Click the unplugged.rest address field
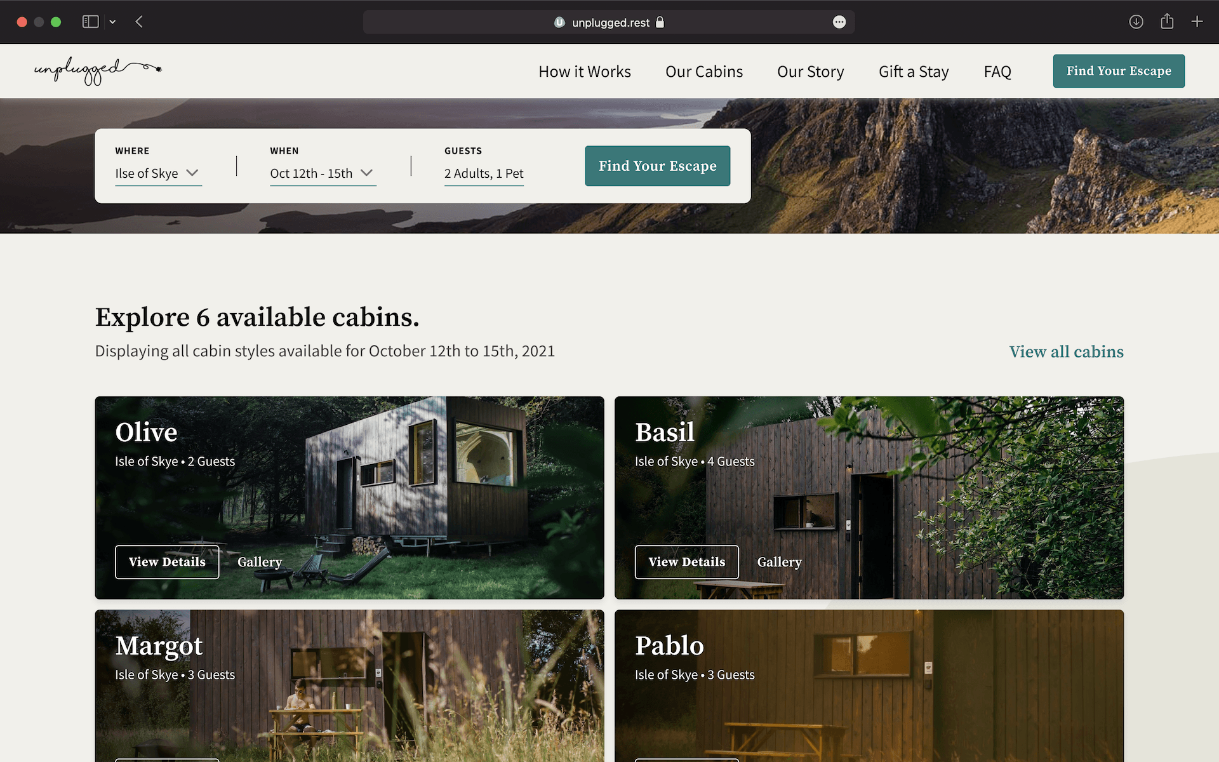The height and width of the screenshot is (762, 1219). tap(608, 22)
